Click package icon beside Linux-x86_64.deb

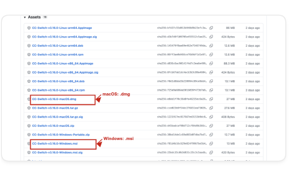tap(29, 81)
